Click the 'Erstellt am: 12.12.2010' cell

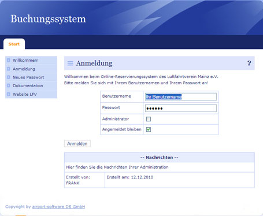coord(180,180)
